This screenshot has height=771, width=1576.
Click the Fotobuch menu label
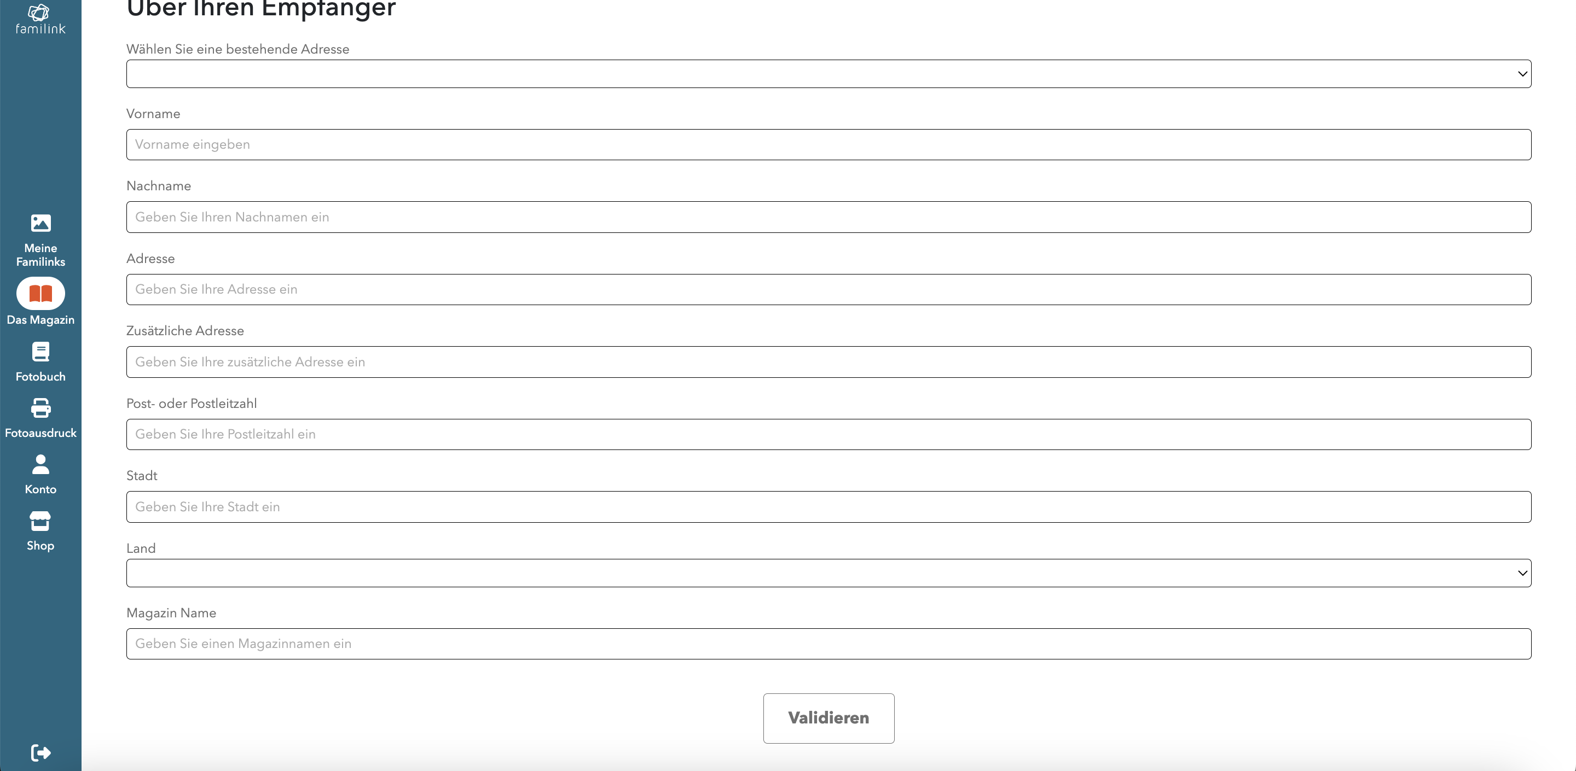(40, 377)
